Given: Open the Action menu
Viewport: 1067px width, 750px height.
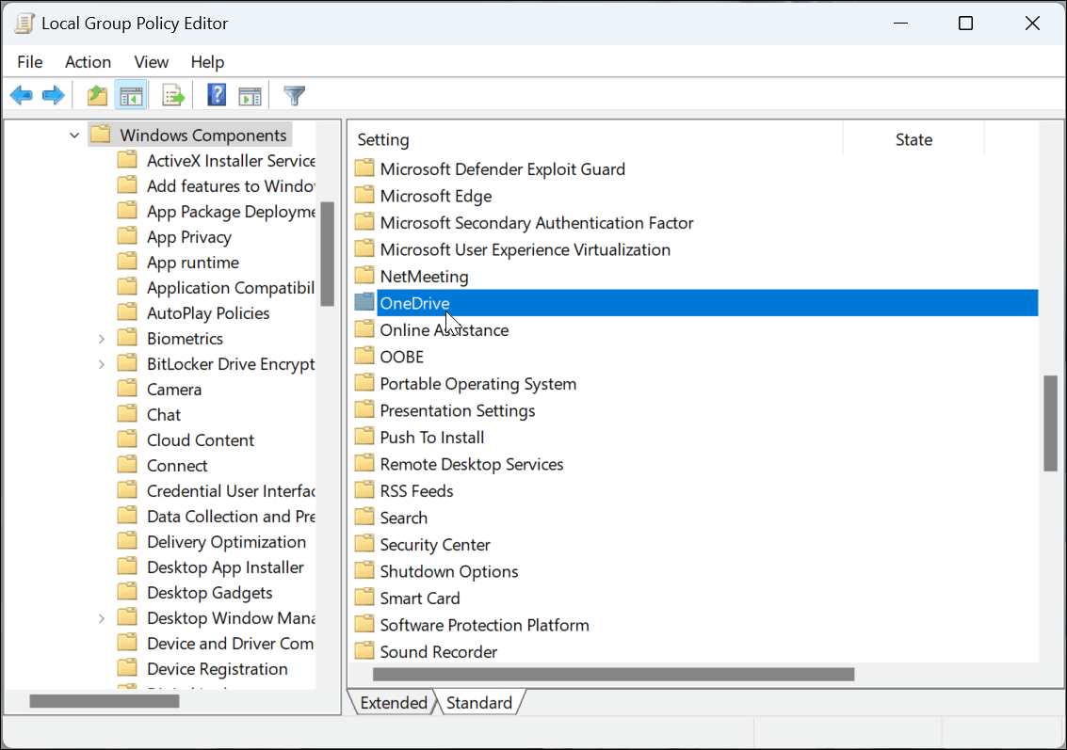Looking at the screenshot, I should click(x=88, y=62).
